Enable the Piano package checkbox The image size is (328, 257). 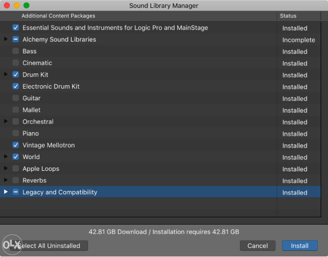[x=16, y=133]
